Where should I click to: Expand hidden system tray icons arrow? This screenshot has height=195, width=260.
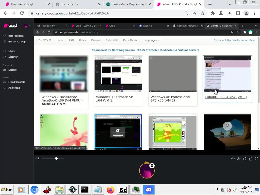pos(217,189)
